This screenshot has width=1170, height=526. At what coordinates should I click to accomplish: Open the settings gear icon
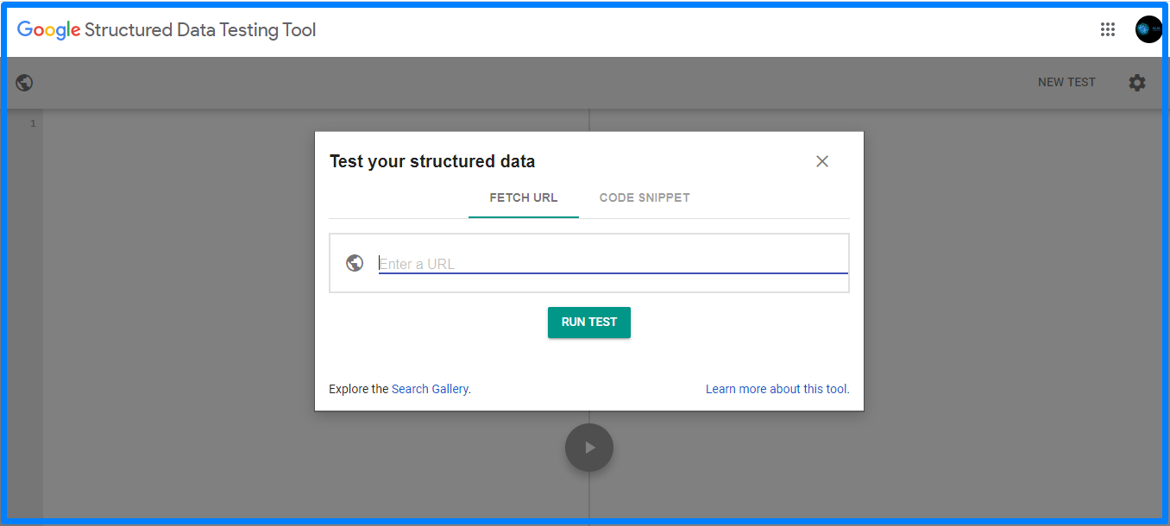[1137, 83]
